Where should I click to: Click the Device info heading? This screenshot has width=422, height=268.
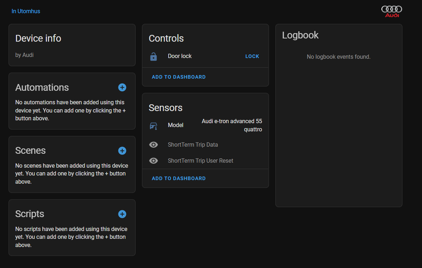[38, 38]
